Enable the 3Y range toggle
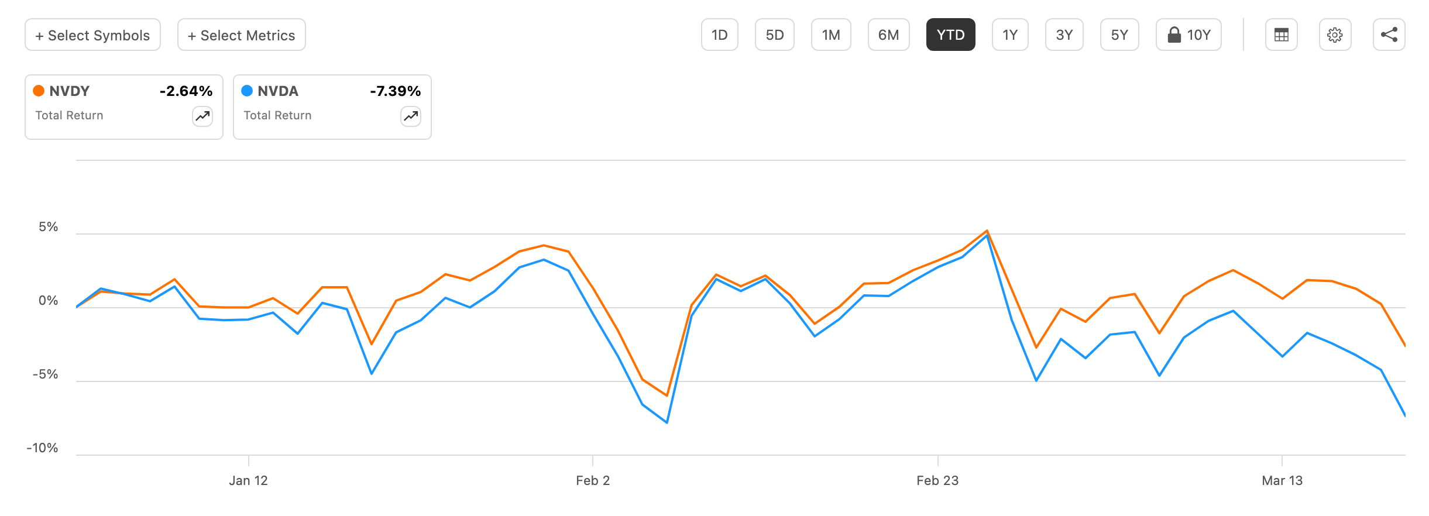 pyautogui.click(x=1064, y=35)
